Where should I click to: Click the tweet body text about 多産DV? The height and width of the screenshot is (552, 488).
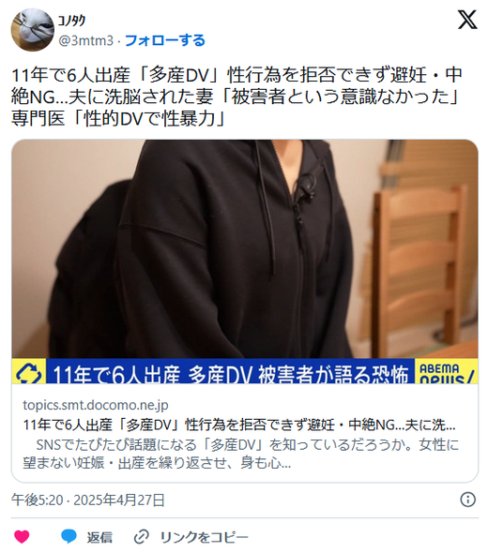[x=236, y=97]
